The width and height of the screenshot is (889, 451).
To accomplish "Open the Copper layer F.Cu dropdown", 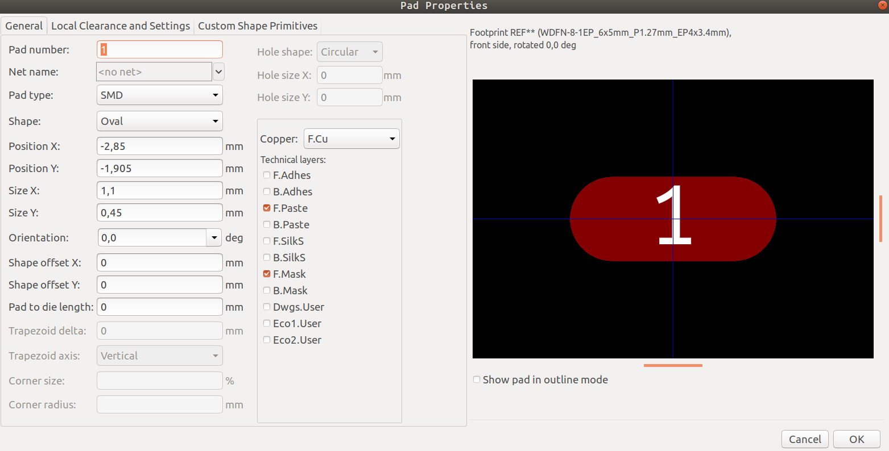I will pos(352,139).
